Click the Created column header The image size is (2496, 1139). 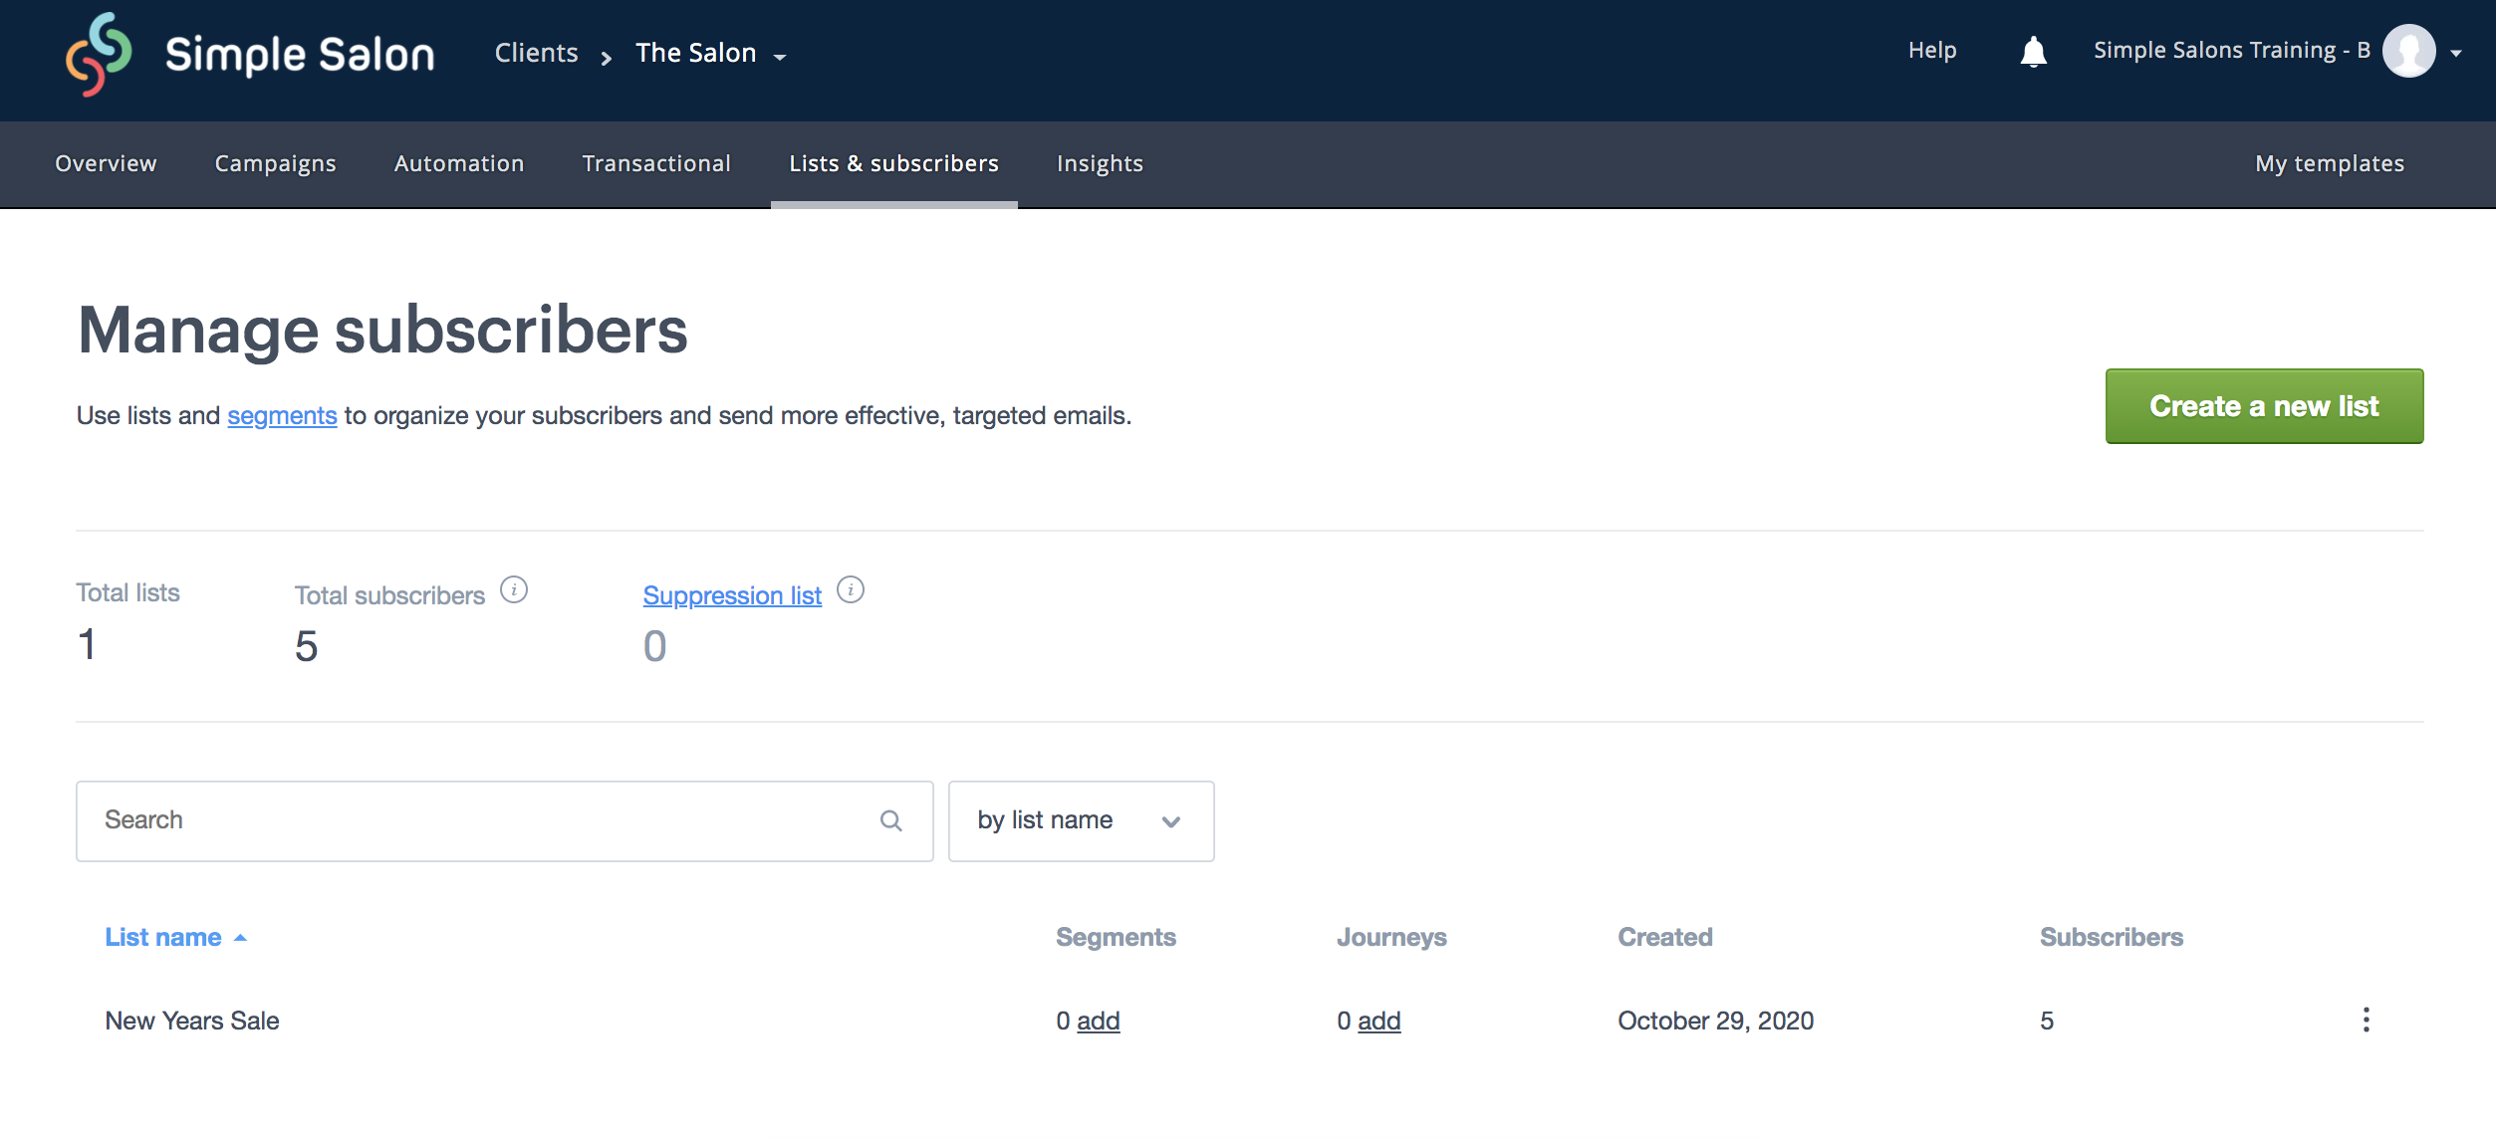pyautogui.click(x=1665, y=937)
